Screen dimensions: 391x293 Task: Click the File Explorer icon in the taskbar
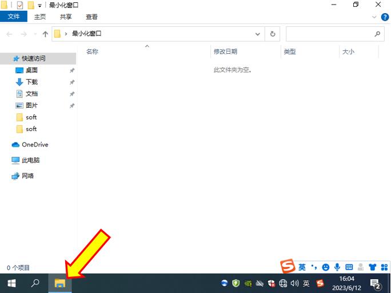coord(60,283)
